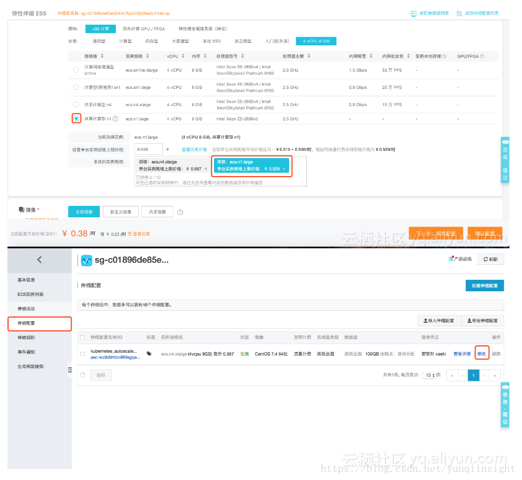Remove ecs.n1.large from selected specifications

283,169
